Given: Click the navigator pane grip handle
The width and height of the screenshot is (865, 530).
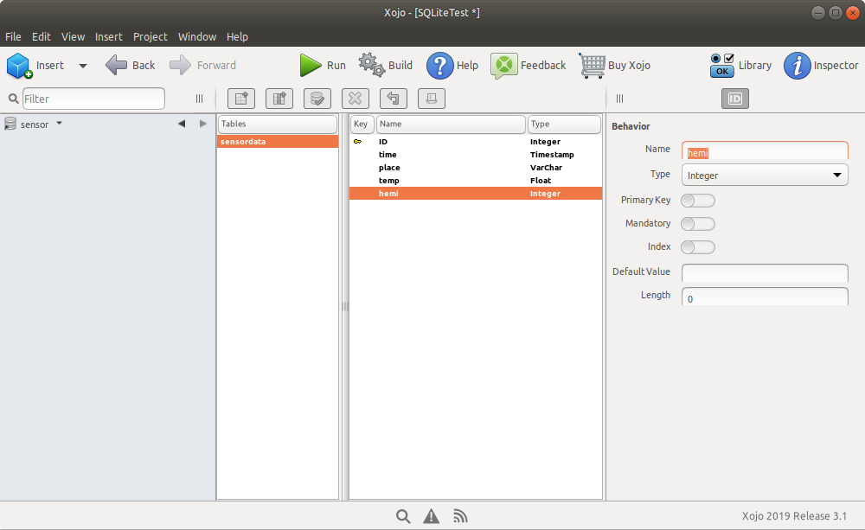Looking at the screenshot, I should (199, 99).
